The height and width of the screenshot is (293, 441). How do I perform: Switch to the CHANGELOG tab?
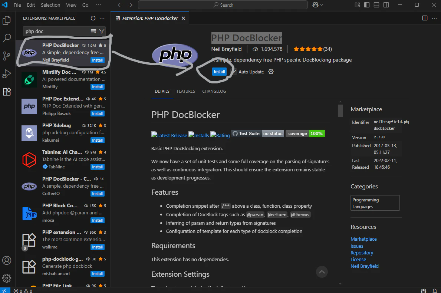pos(214,91)
